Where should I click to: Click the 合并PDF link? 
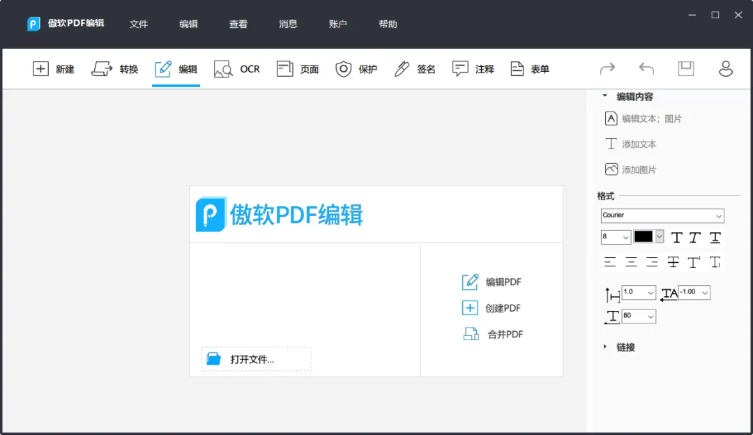pos(505,334)
